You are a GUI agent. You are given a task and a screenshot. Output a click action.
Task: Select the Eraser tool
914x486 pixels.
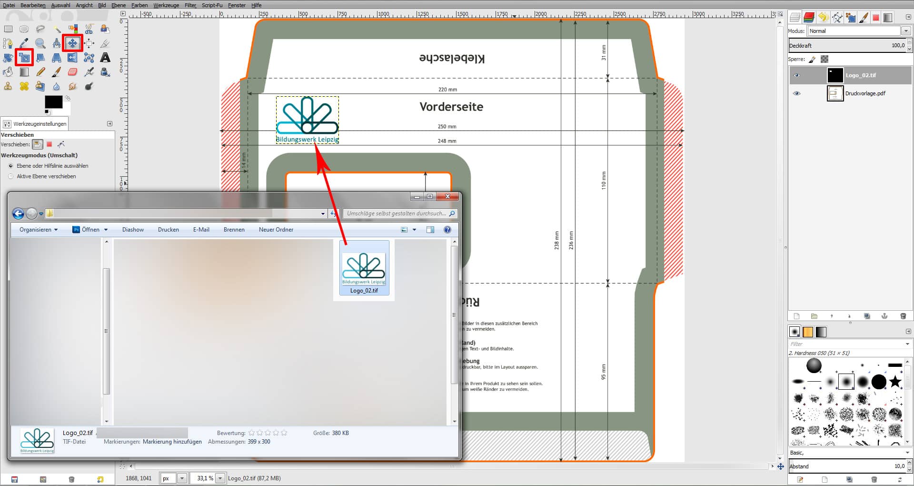point(72,71)
